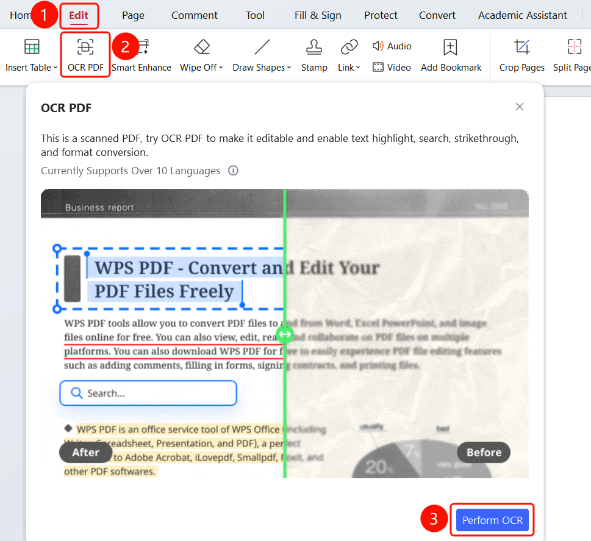
Task: Open the Academic Assistant tab
Action: 523,15
